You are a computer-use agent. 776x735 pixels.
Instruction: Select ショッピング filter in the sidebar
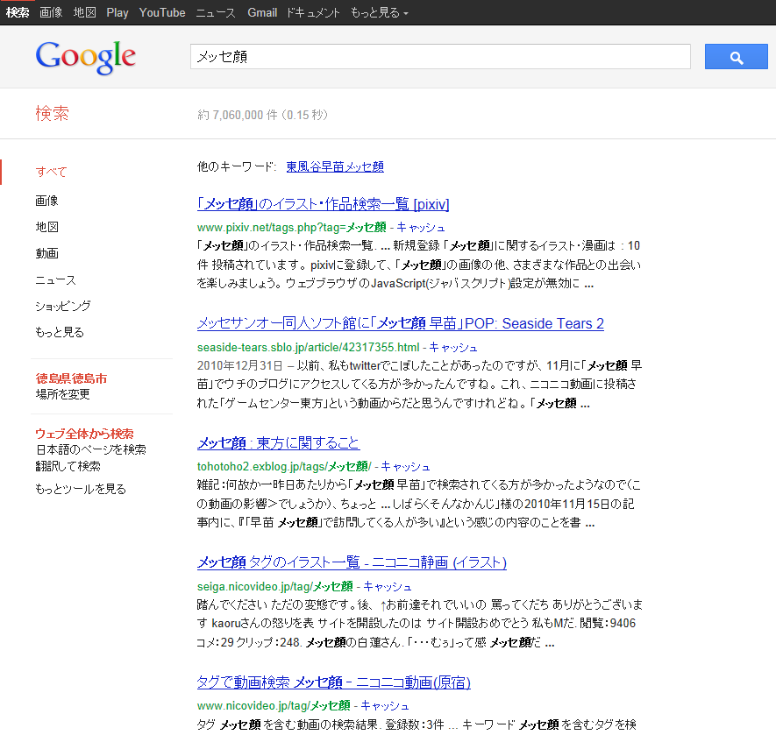63,306
